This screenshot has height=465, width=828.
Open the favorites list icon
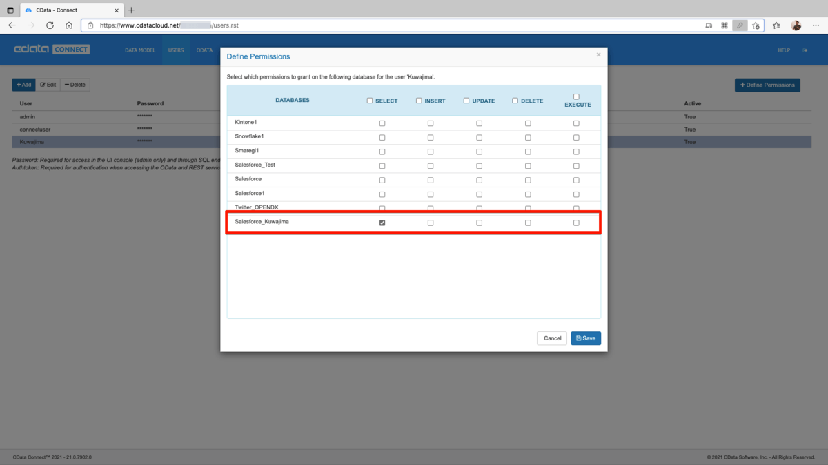[776, 25]
